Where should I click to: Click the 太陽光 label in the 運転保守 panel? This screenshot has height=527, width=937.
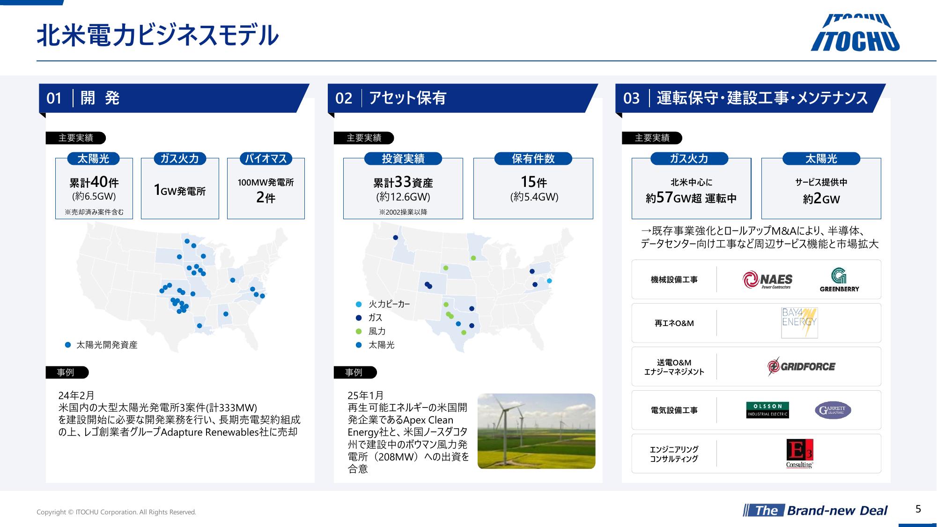(821, 159)
